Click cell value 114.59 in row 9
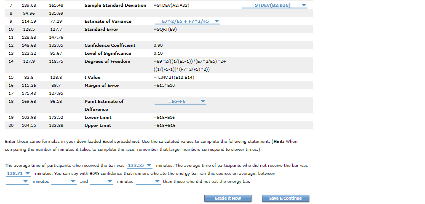This screenshot has width=425, height=204. (x=29, y=21)
